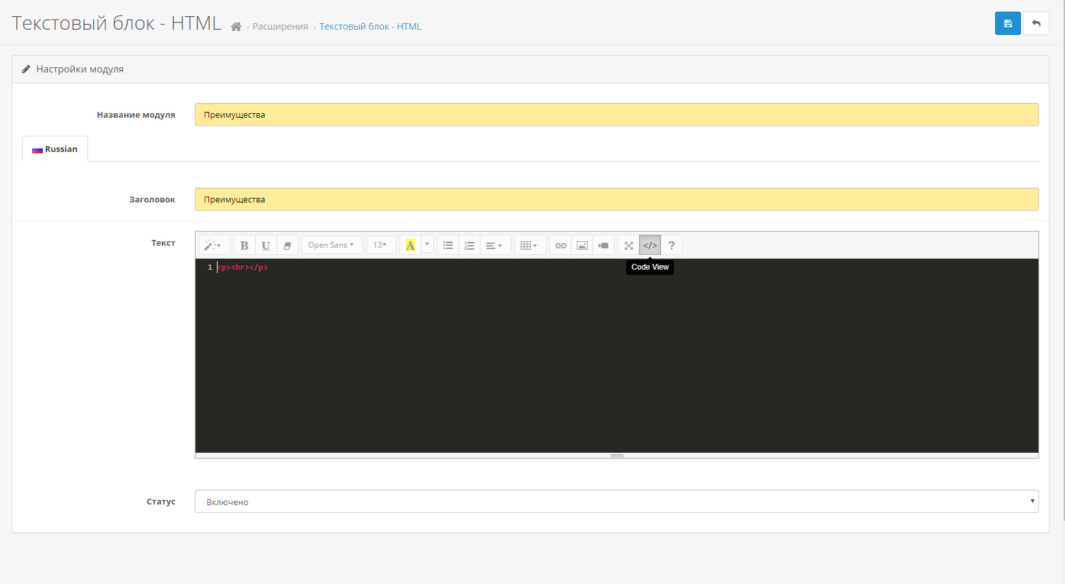
Task: Open the font size 13 dropdown
Action: tap(381, 245)
